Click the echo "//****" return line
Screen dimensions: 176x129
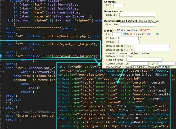pos(41,28)
